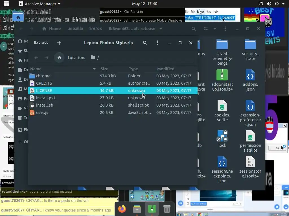
Task: Click the Extract button in Archive Manager
Action: [41, 43]
